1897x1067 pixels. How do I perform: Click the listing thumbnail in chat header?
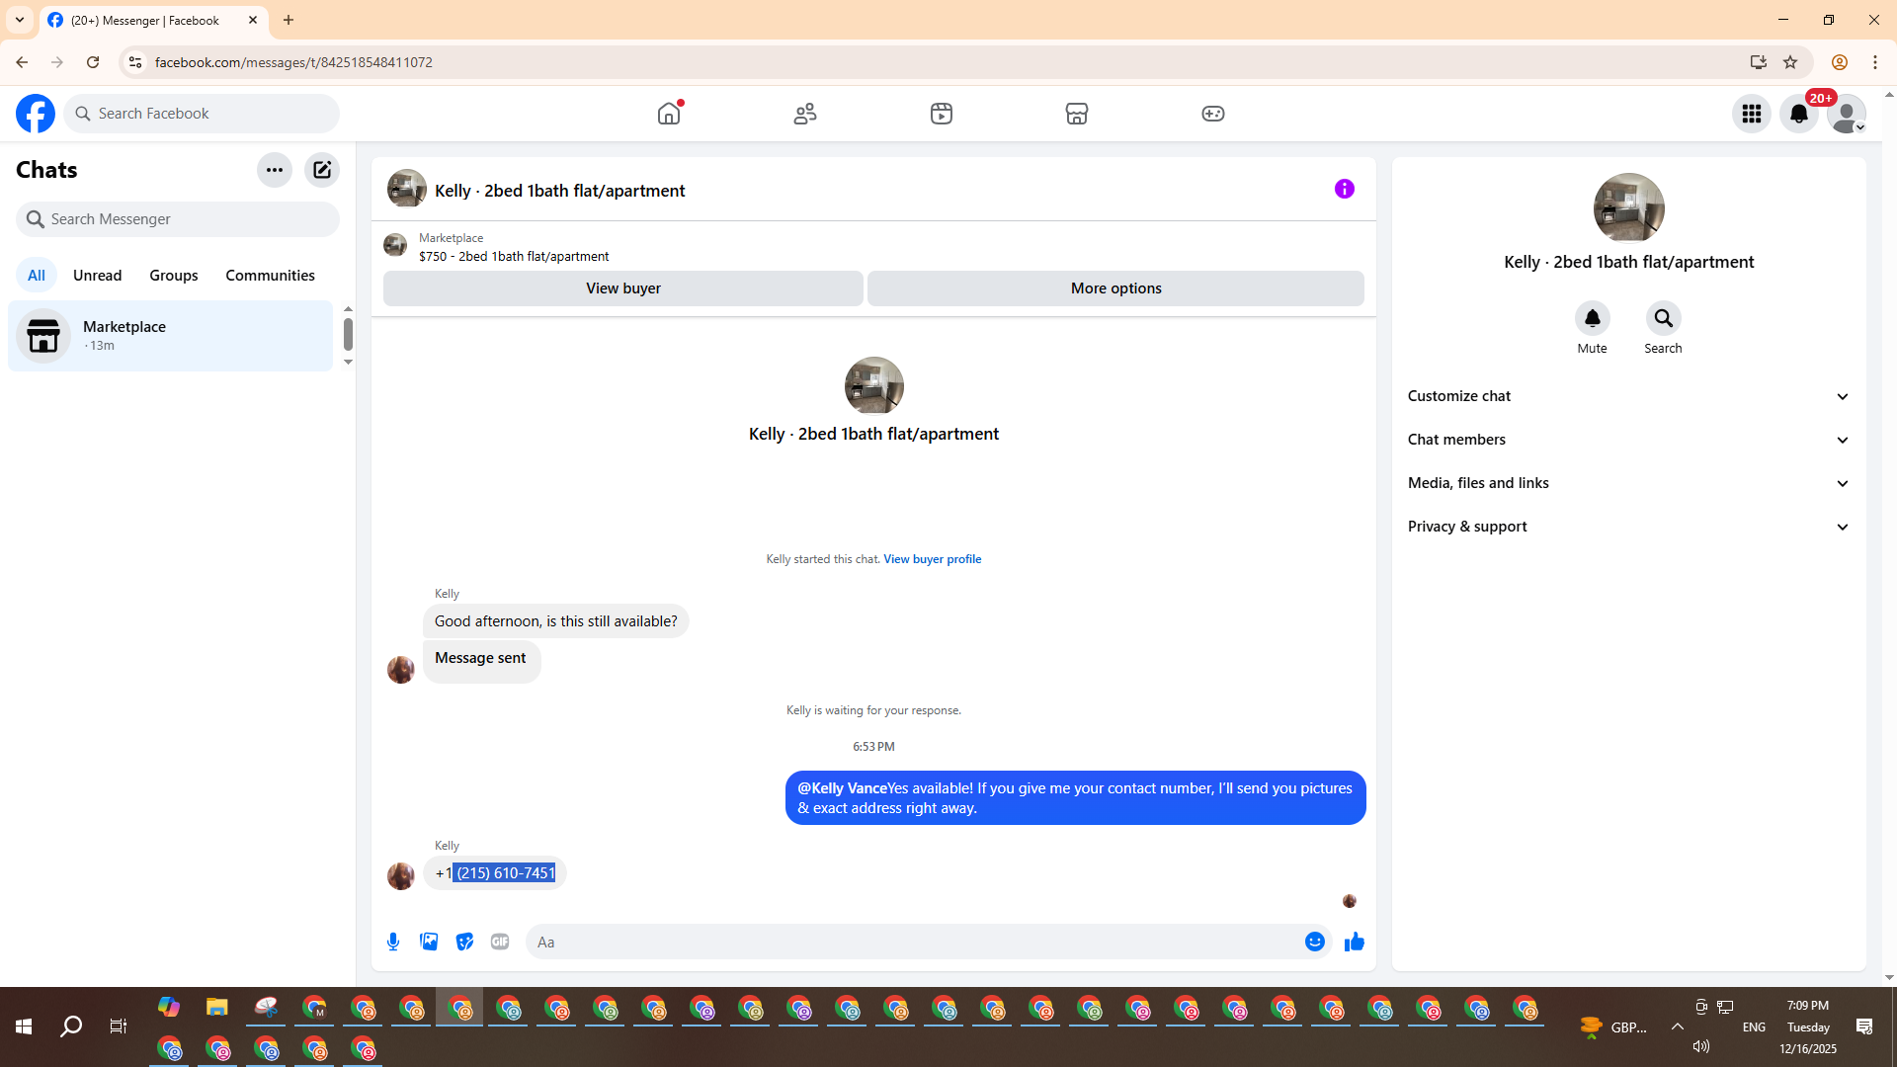407,189
